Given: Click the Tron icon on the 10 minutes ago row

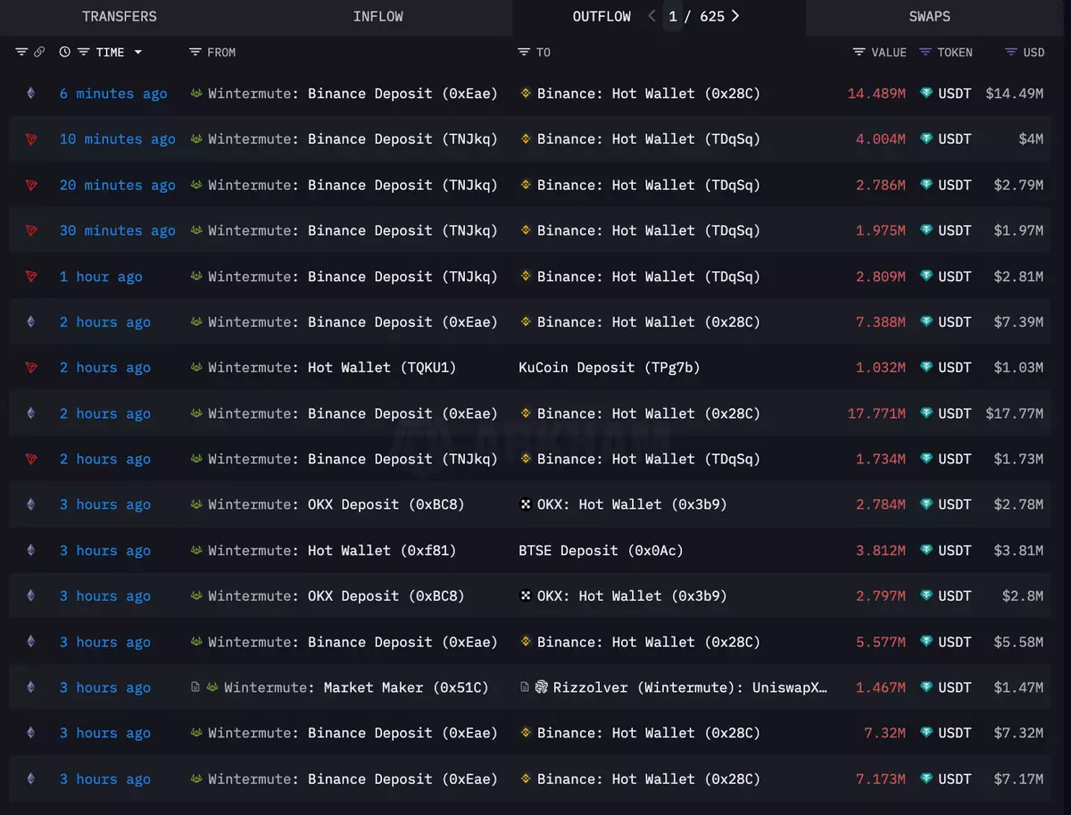Looking at the screenshot, I should pyautogui.click(x=31, y=139).
